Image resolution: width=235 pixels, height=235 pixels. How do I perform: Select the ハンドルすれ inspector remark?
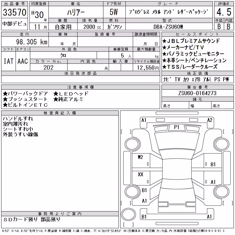tap(18, 119)
